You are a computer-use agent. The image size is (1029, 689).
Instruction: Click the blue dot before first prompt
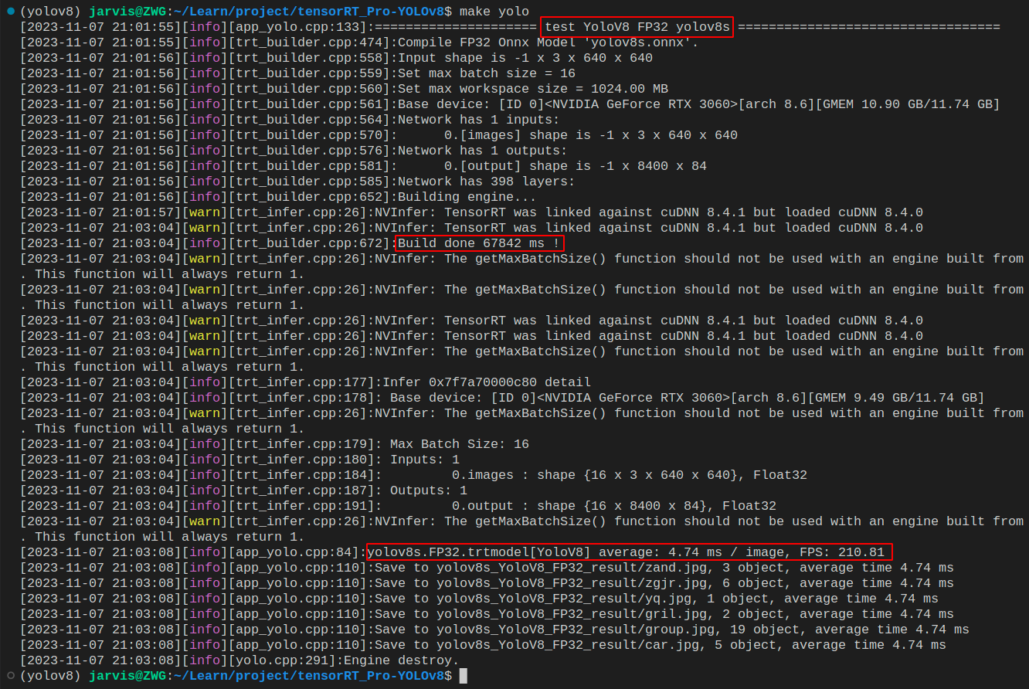coord(10,11)
